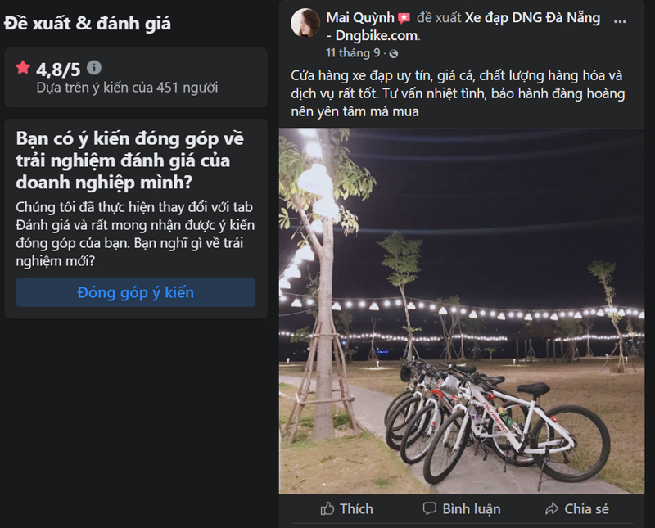This screenshot has height=528, width=655.
Task: Click the Bình luận speech bubble icon
Action: pyautogui.click(x=430, y=508)
